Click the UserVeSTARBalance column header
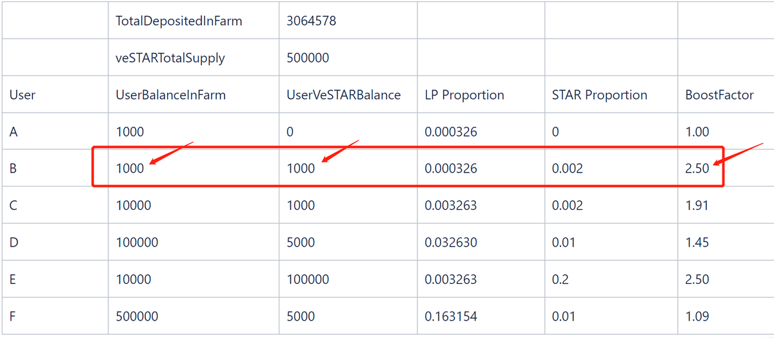 point(344,95)
